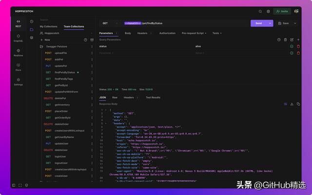Open the Realtime section
312x195 pixels.
(x=19, y=53)
